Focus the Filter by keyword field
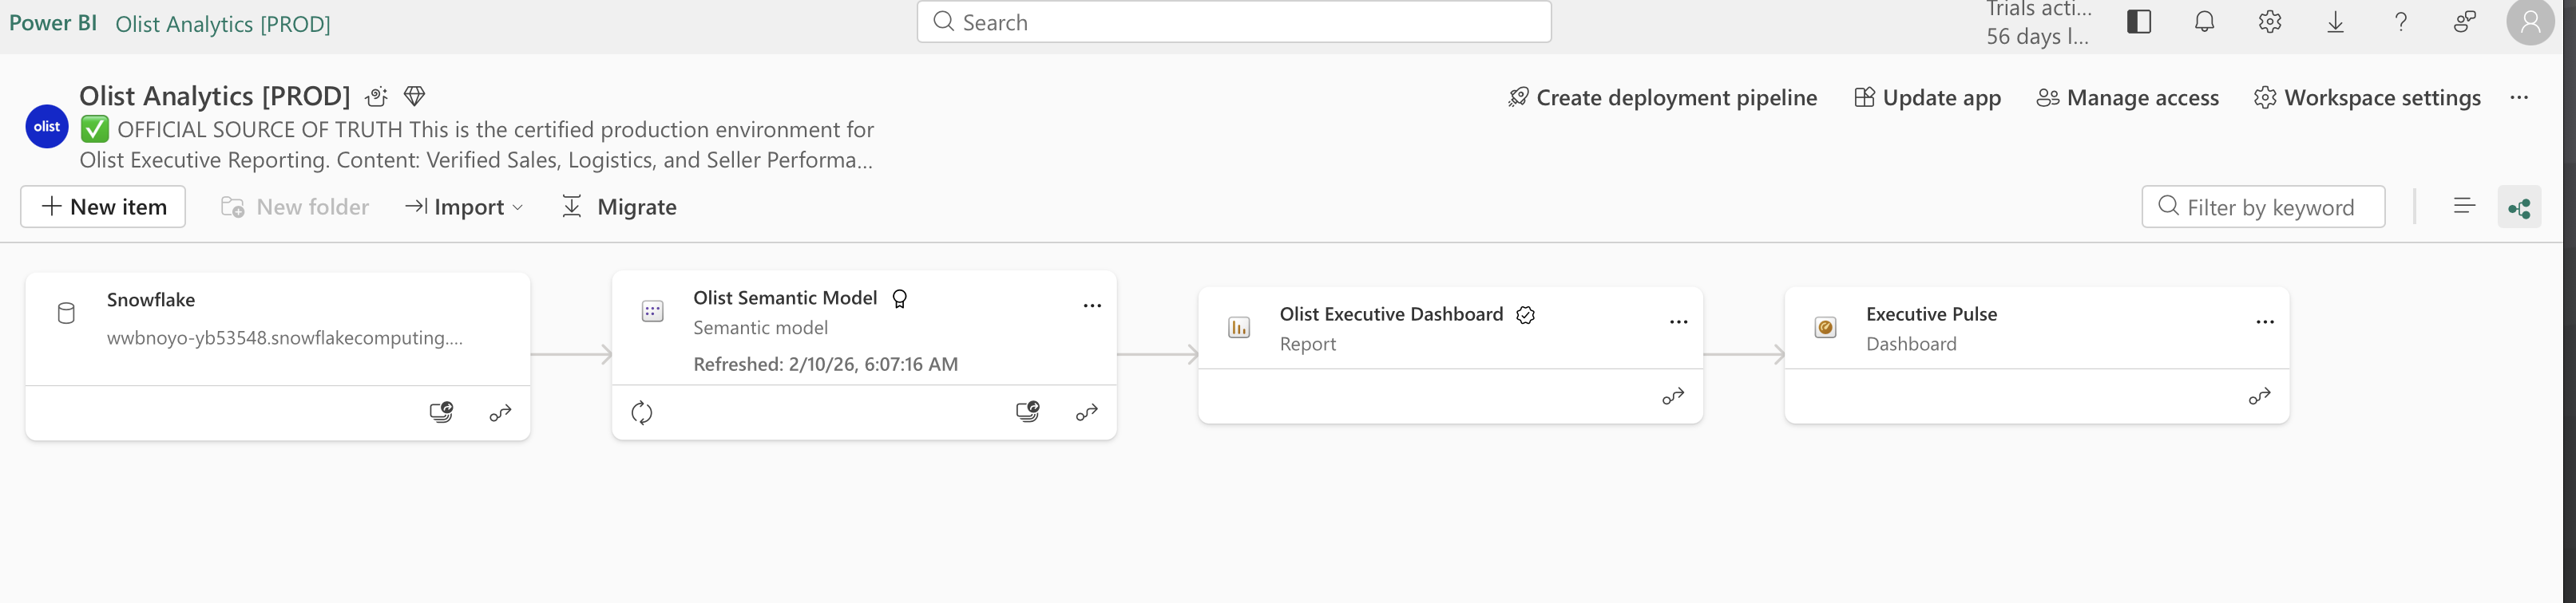 point(2270,207)
